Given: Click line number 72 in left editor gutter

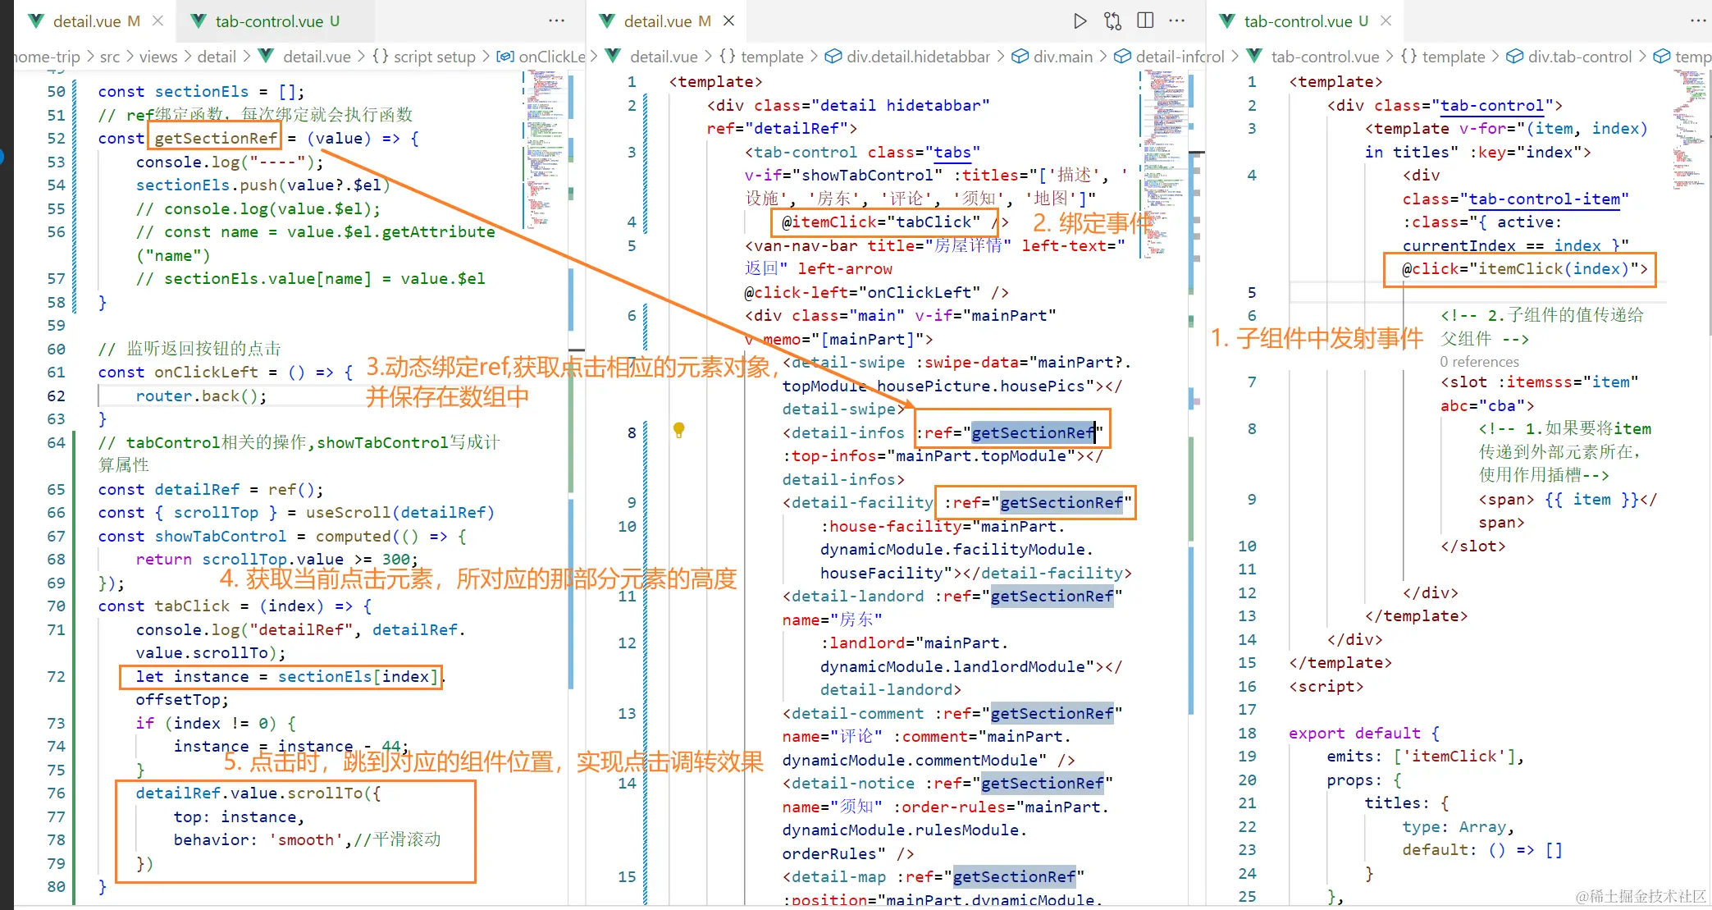Looking at the screenshot, I should point(56,677).
